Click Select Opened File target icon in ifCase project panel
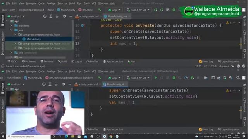 (45, 16)
